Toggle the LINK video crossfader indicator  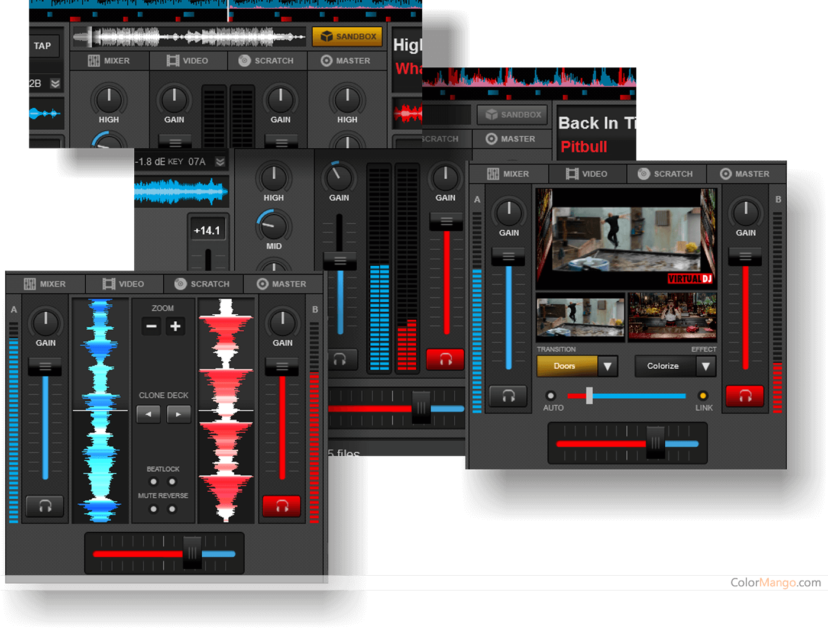[703, 395]
